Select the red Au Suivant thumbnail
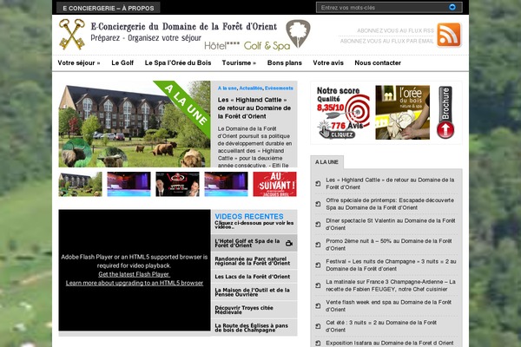Image resolution: width=521 pixels, height=347 pixels. point(274,184)
